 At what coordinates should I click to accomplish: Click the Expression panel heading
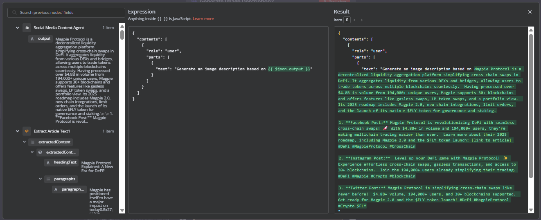142,12
